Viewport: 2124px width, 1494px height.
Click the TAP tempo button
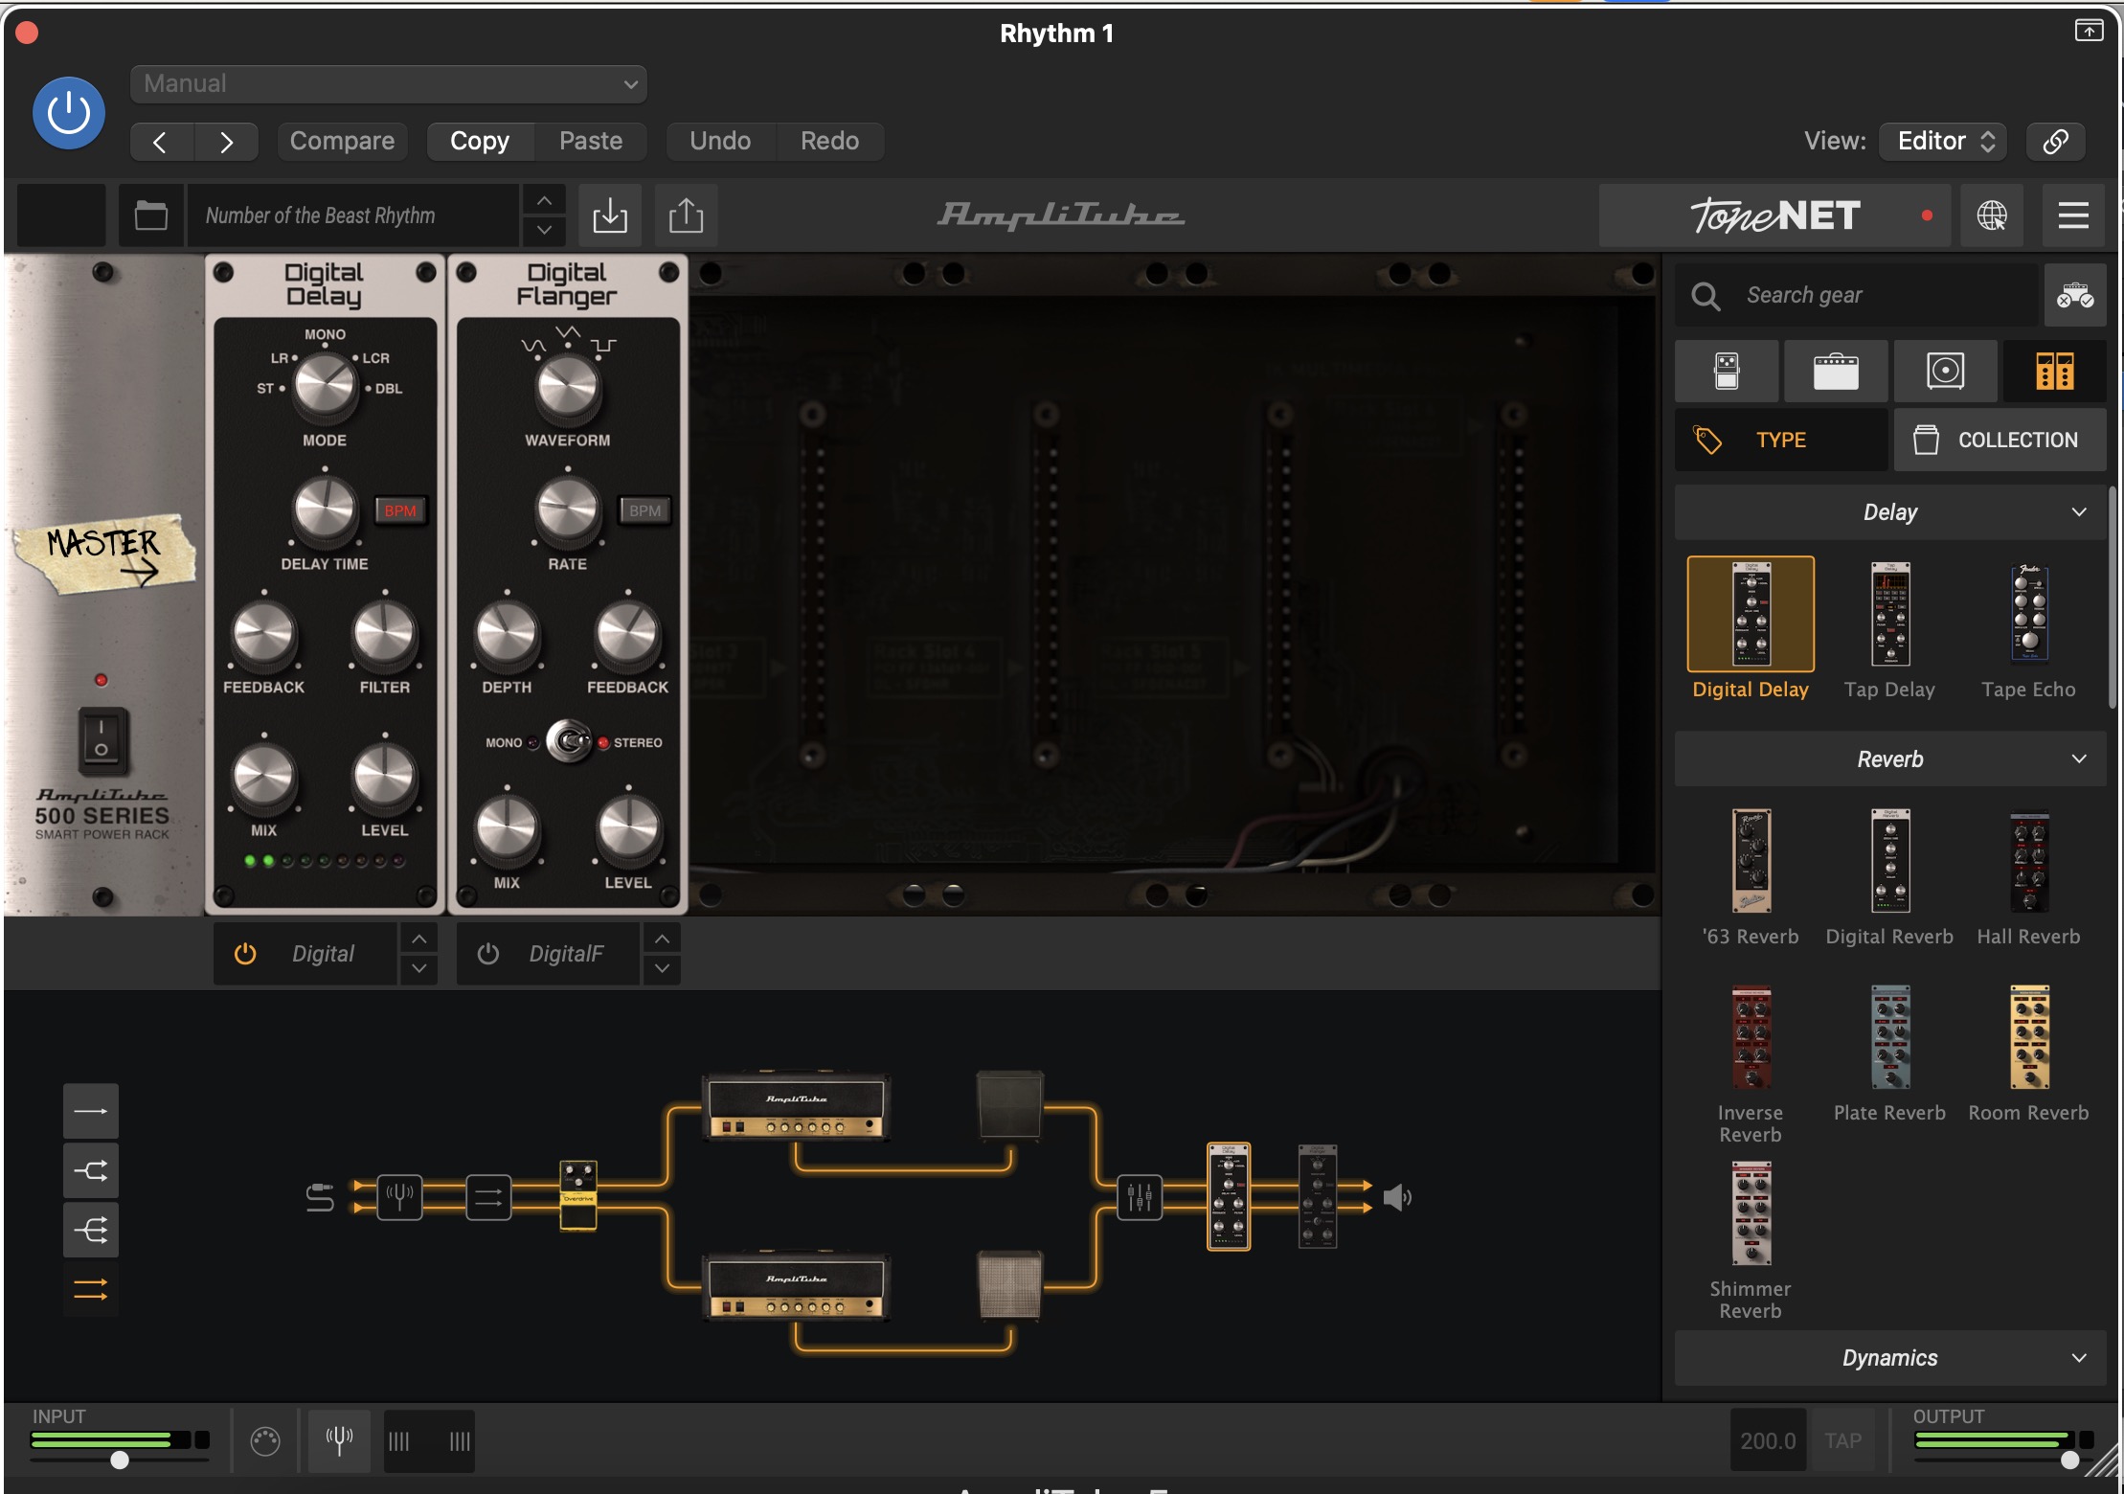[1842, 1440]
